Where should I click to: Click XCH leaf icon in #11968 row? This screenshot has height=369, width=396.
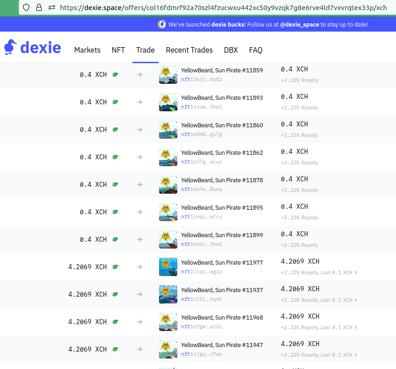(115, 322)
